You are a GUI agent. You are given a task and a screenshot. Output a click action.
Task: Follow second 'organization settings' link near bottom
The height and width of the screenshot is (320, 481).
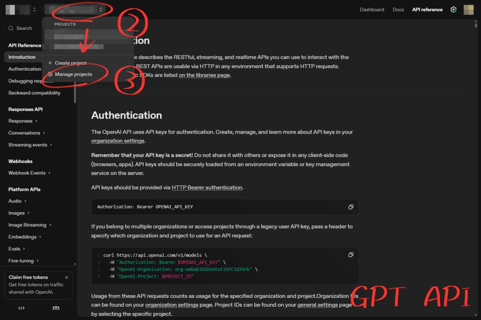point(171,305)
